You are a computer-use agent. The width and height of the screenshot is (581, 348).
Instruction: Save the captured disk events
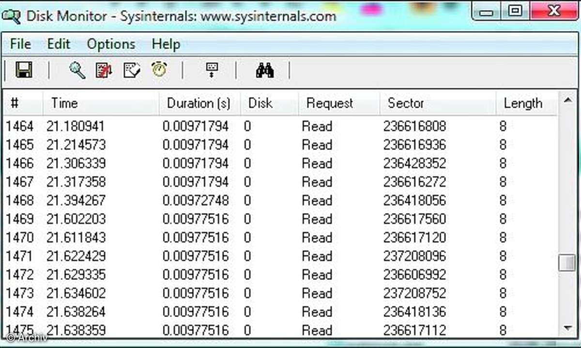coord(23,70)
